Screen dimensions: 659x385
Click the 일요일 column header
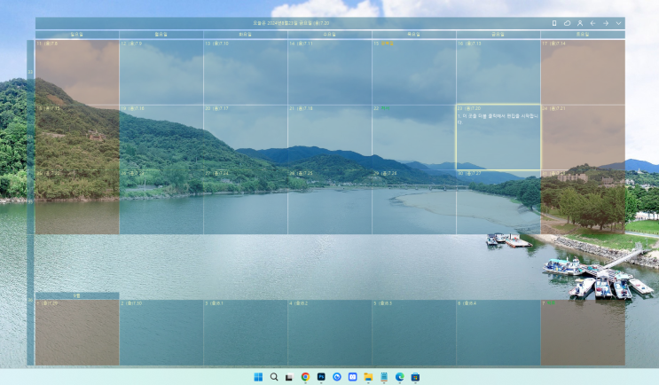pyautogui.click(x=77, y=35)
